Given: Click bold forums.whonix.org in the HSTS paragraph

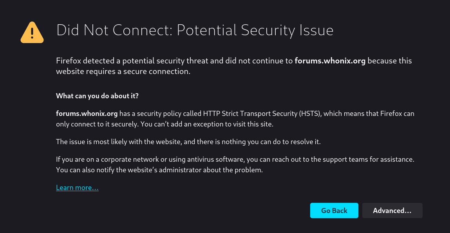Looking at the screenshot, I should coord(87,114).
